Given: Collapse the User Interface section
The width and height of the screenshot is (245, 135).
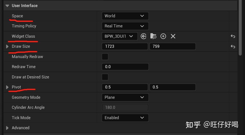Looking at the screenshot, I should point(7,6).
